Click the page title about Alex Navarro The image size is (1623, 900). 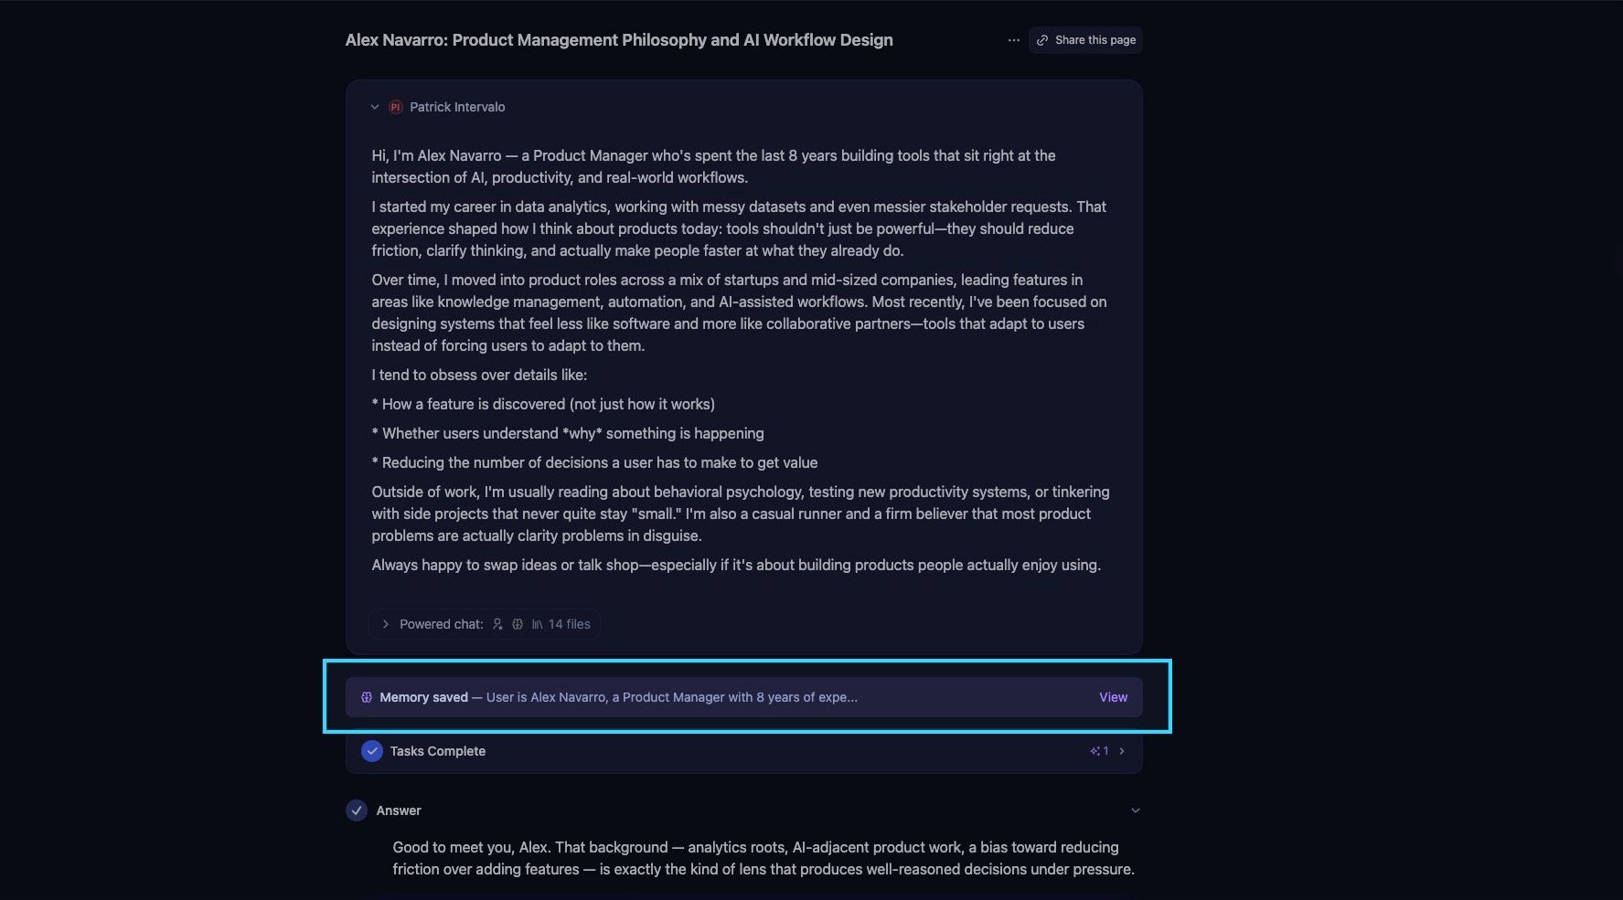point(619,40)
